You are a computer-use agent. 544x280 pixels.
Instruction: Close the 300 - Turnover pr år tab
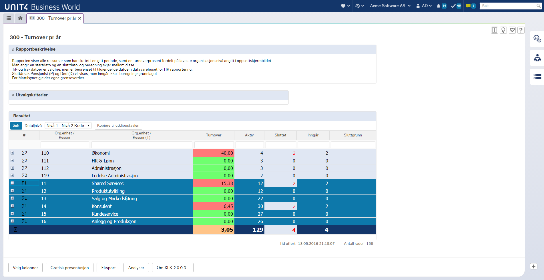click(x=80, y=18)
